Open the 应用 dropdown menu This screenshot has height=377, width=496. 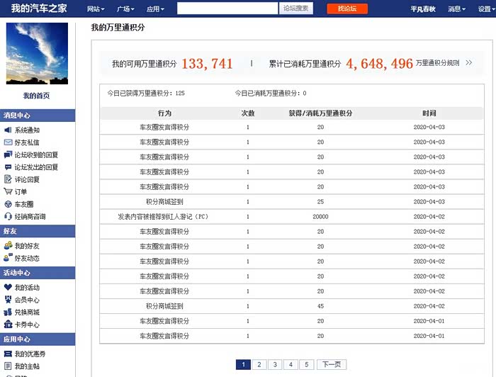(x=154, y=9)
